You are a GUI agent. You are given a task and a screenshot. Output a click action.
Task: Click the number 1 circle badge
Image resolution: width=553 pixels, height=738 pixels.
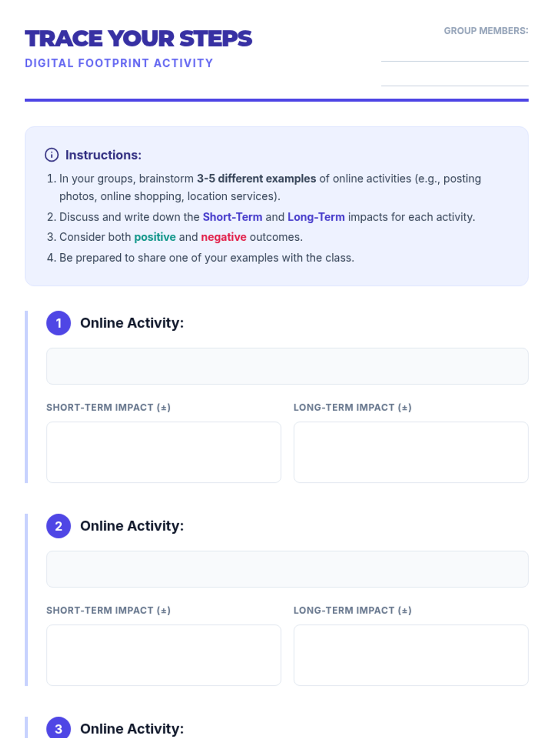59,323
